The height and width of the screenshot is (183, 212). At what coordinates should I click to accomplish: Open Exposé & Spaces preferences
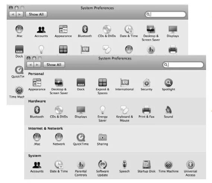click(x=102, y=86)
